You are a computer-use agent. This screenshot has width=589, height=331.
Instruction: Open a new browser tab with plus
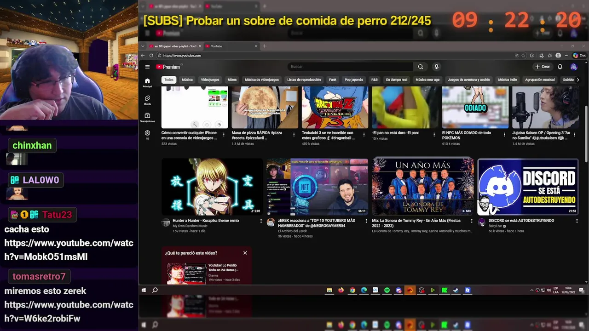pyautogui.click(x=264, y=46)
